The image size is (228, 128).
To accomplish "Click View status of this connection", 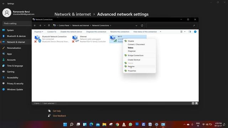I will (145, 32).
